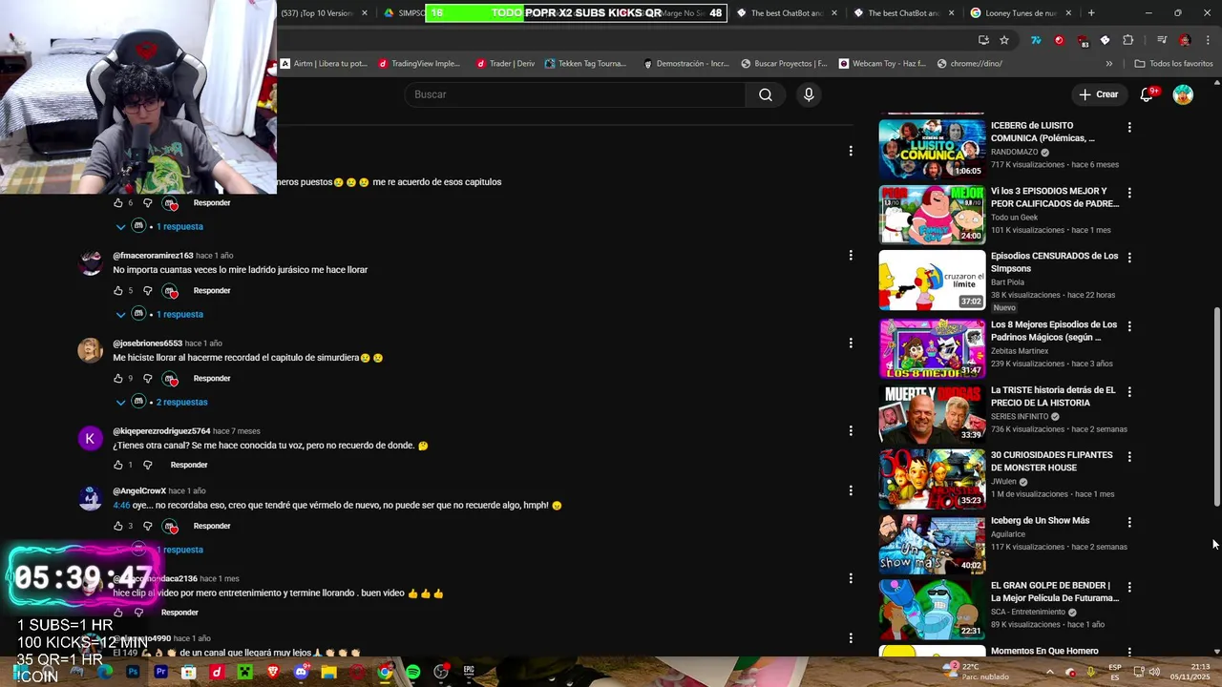Dislike @josebriones6553's comment
Viewport: 1222px width, 687px height.
(x=147, y=379)
